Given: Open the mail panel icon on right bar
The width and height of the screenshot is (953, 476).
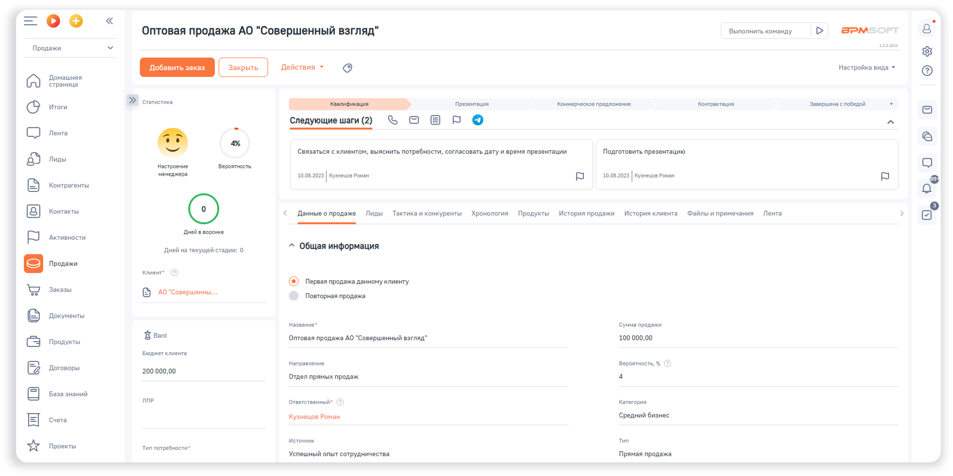Looking at the screenshot, I should coord(927,110).
